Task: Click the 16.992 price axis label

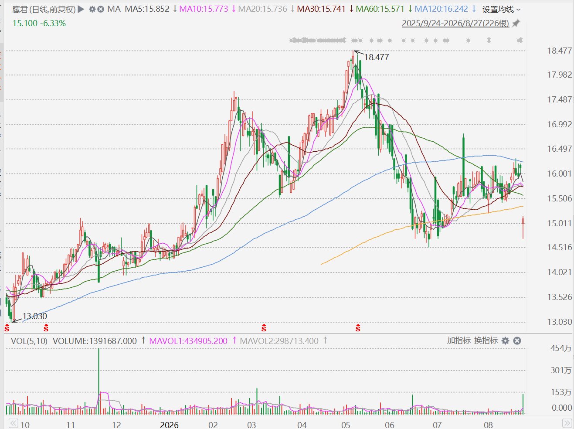Action: [x=560, y=124]
